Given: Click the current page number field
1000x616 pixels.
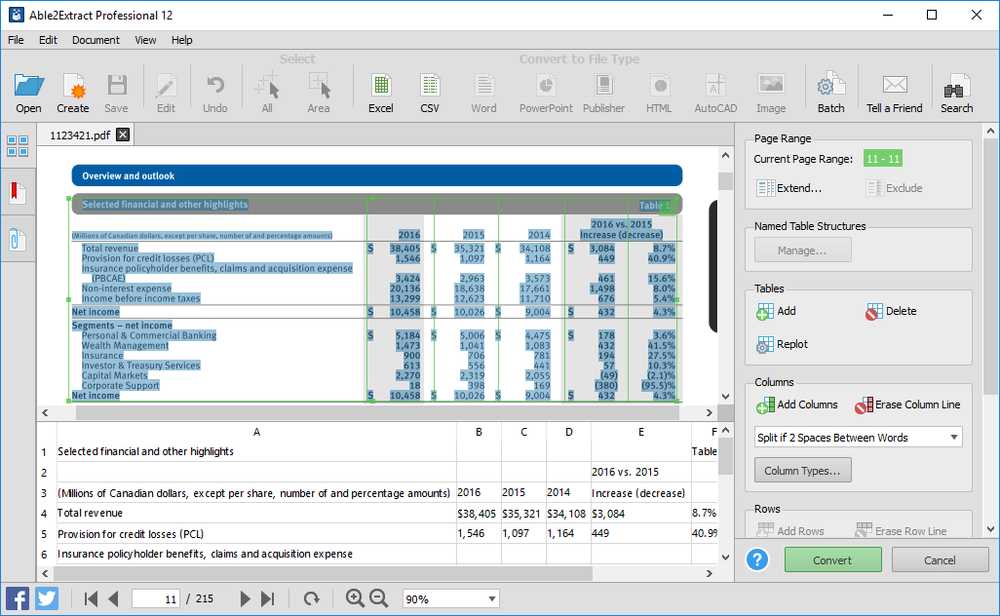Looking at the screenshot, I should [x=156, y=598].
